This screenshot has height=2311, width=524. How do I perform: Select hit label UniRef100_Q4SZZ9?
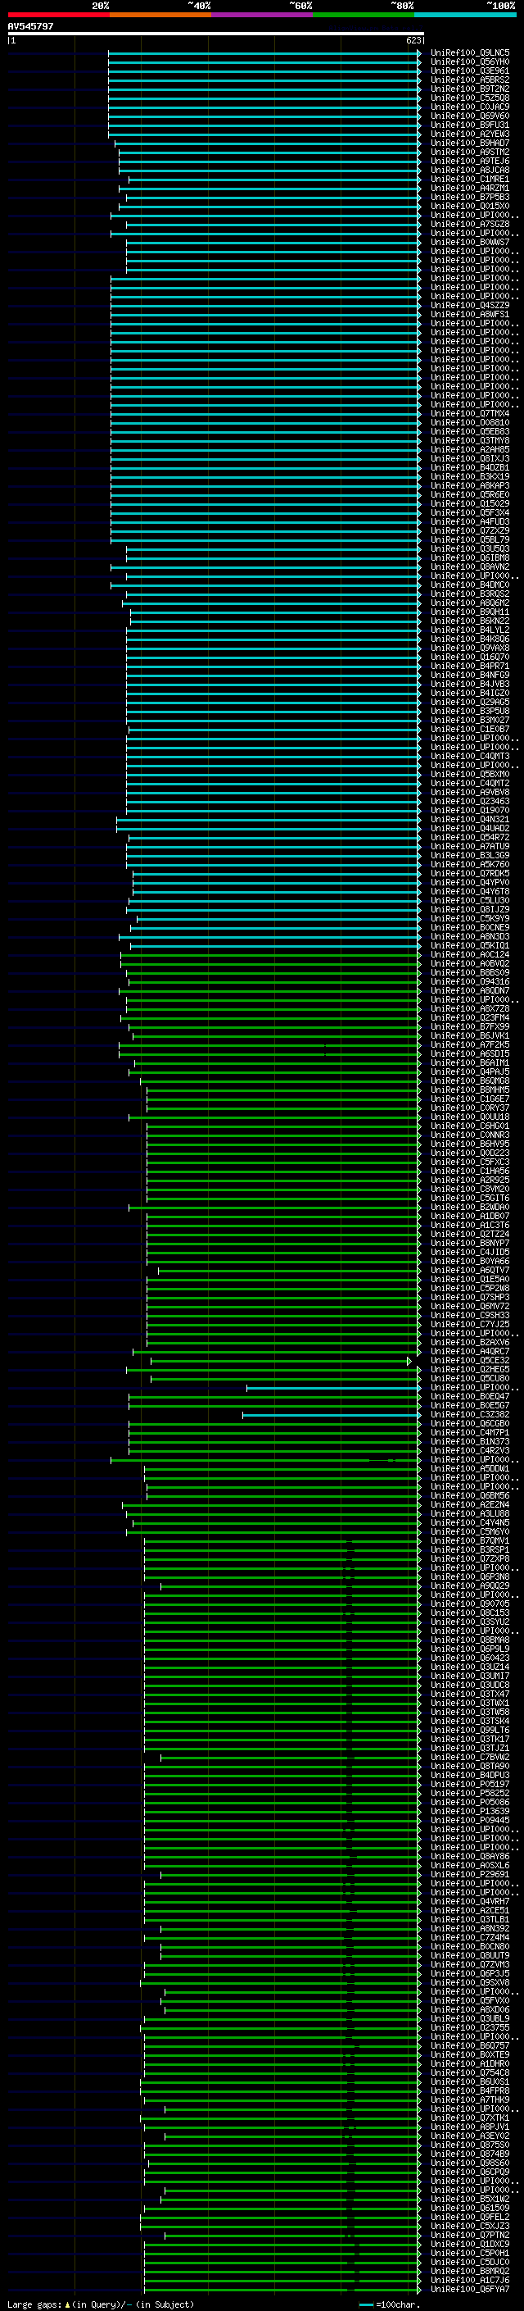click(469, 305)
